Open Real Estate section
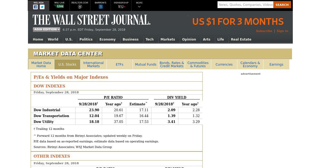 tap(241, 39)
